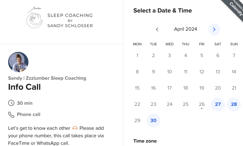Click the Phone call location text

[28, 115]
